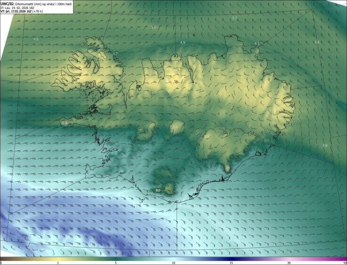Click the valid time line "VT: þri. 17.02.2026 16Z"
The width and height of the screenshot is (347, 265).
(16, 11)
